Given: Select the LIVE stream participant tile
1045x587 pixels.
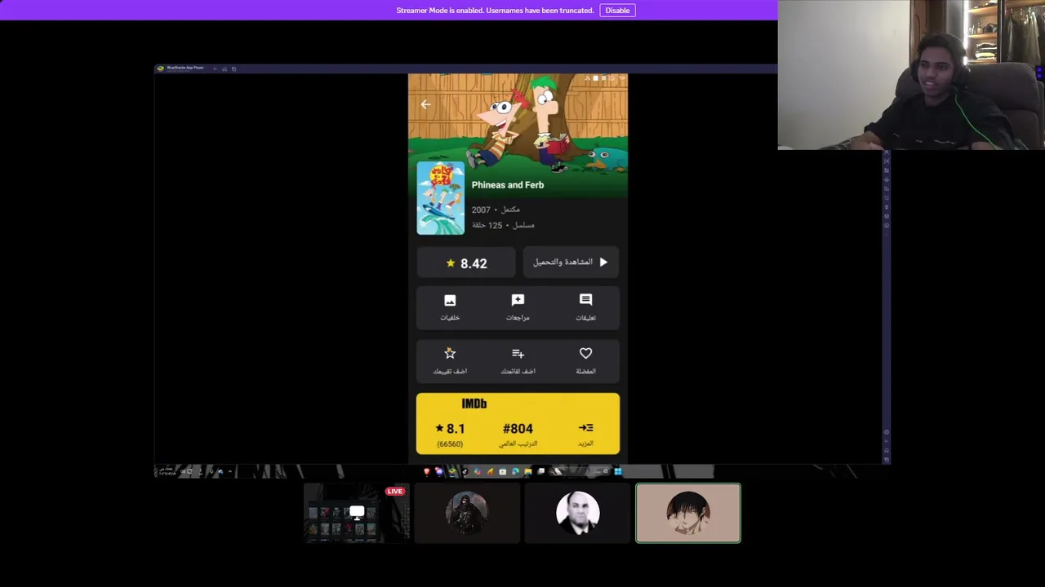Looking at the screenshot, I should [x=357, y=513].
